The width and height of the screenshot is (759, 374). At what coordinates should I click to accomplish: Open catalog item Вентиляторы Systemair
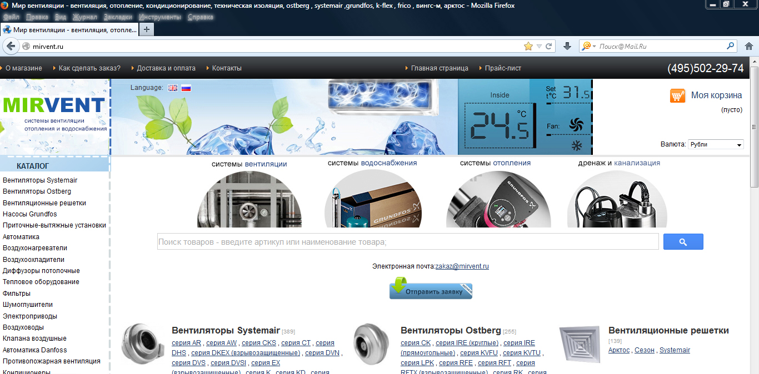coord(40,180)
